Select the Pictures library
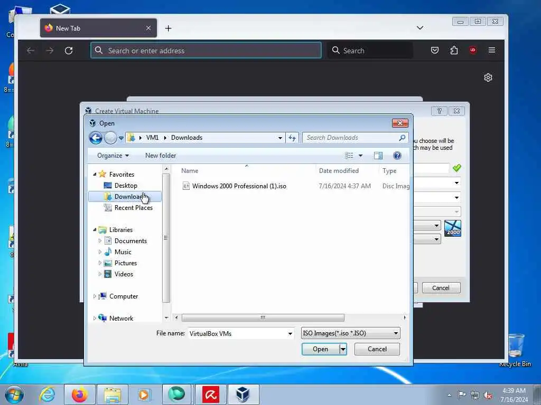Image resolution: width=541 pixels, height=405 pixels. pos(125,263)
